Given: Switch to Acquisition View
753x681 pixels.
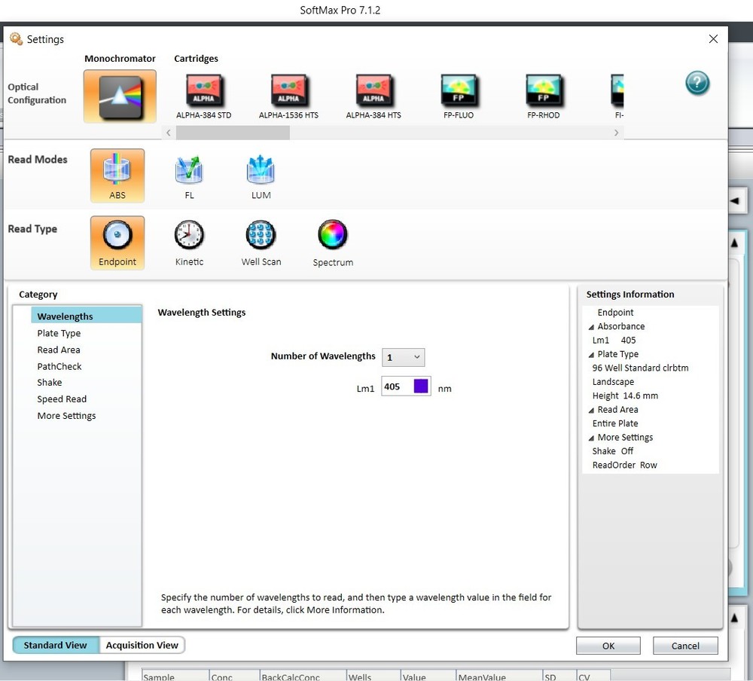Looking at the screenshot, I should (142, 645).
